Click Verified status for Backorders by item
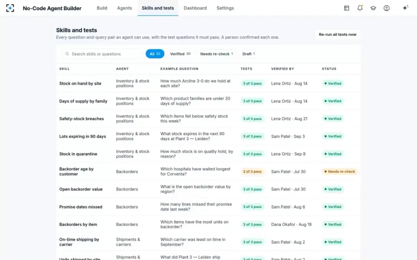Screen dimensions: 417x260 (x=333, y=224)
